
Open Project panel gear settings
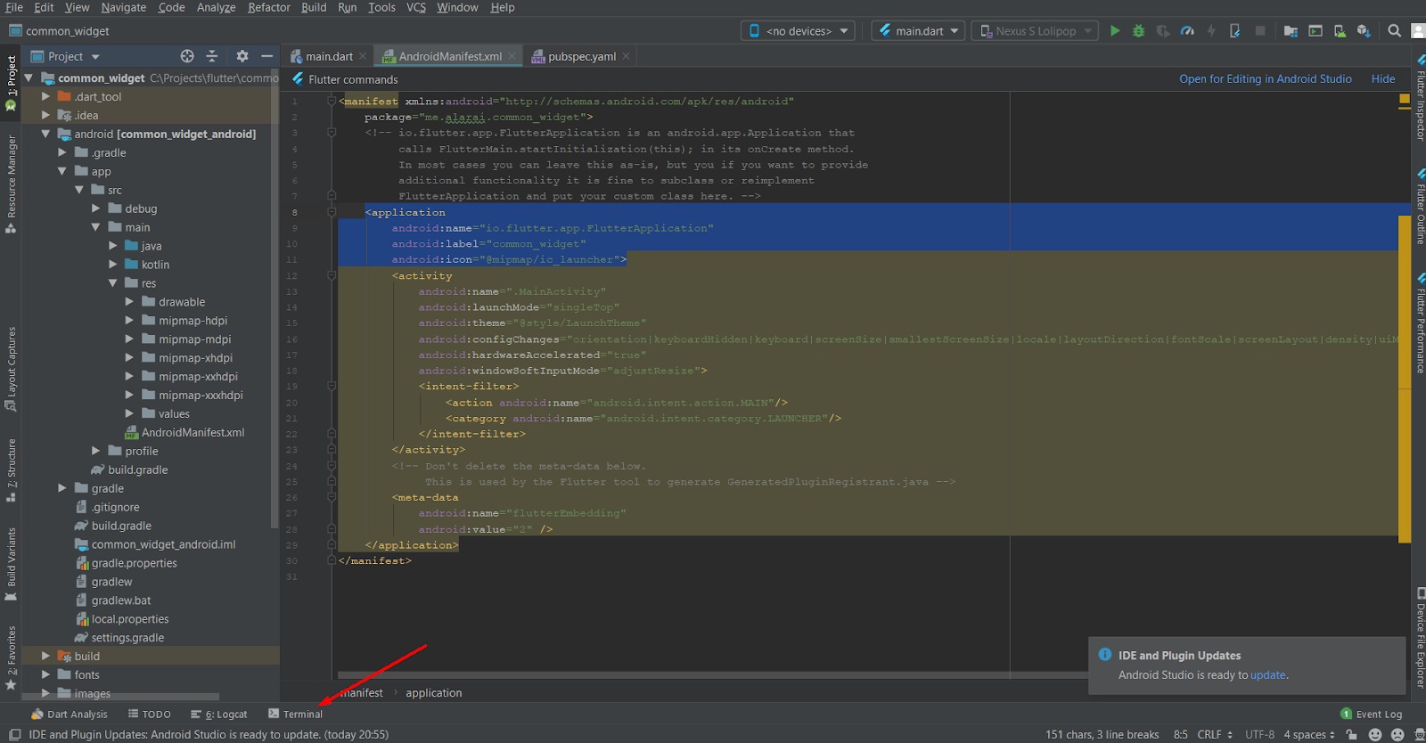242,56
